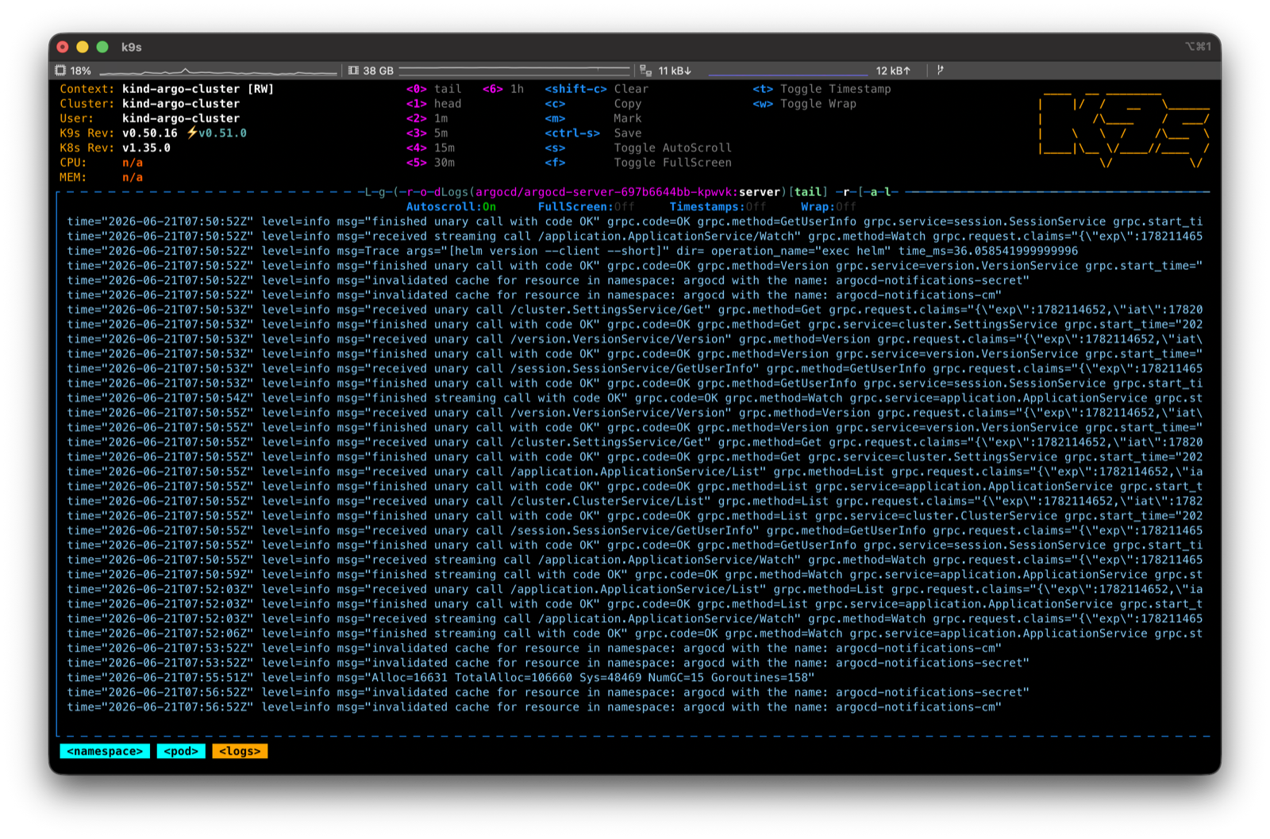Choose the <6> 1h time range

pos(503,89)
